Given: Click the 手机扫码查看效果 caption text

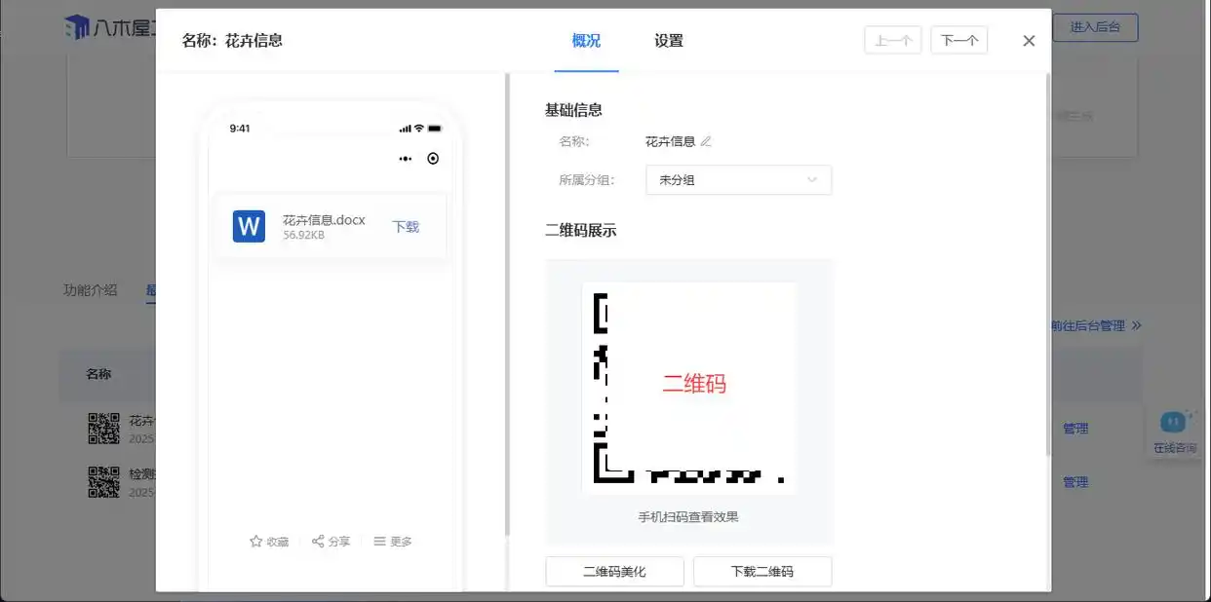Looking at the screenshot, I should [688, 517].
